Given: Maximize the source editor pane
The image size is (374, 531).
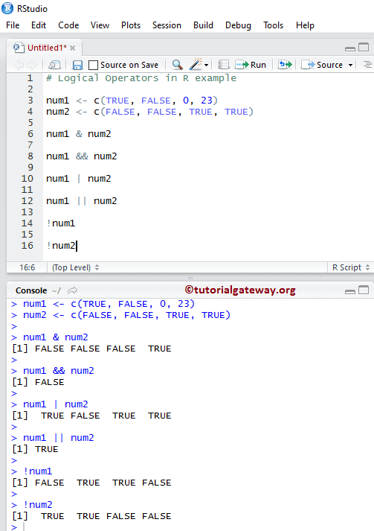Looking at the screenshot, I should click(x=364, y=47).
